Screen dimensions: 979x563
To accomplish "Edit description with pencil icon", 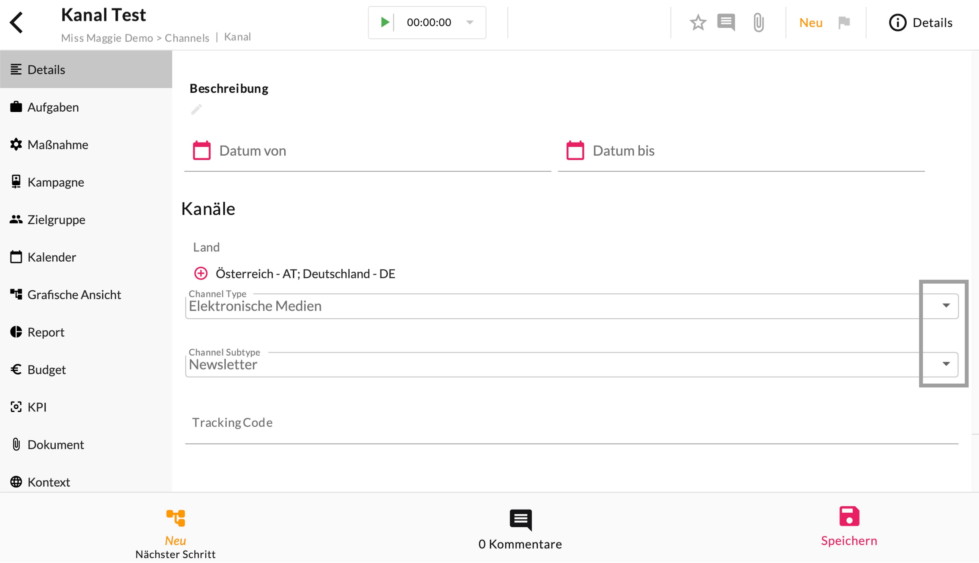I will coord(196,109).
